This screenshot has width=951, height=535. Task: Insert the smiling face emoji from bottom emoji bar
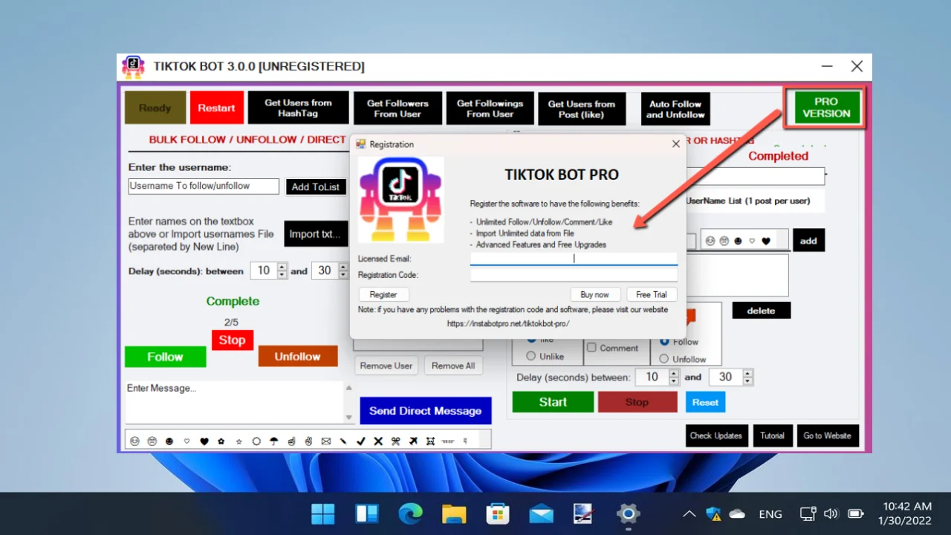point(134,441)
